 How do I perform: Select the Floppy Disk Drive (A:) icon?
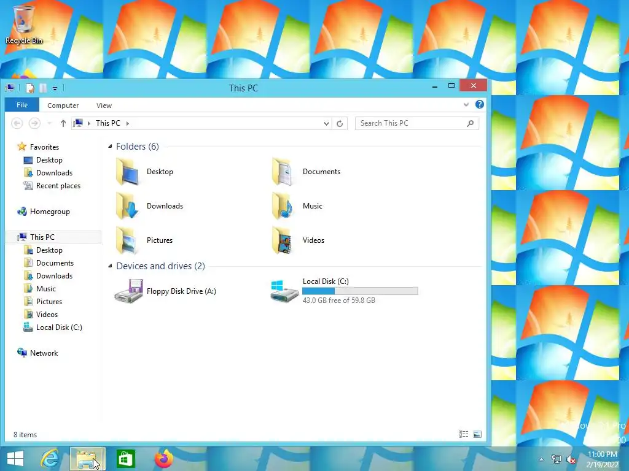pos(128,291)
